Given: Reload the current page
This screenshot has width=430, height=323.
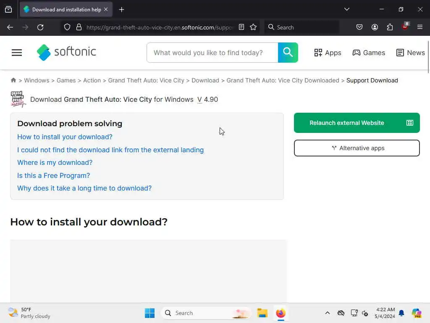Looking at the screenshot, I should (x=40, y=27).
